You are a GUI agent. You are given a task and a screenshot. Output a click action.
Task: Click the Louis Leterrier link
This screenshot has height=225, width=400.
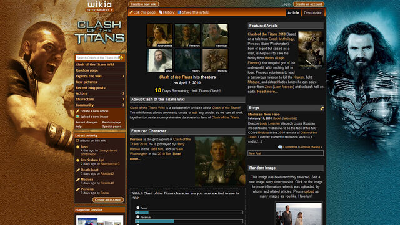pyautogui.click(x=269, y=123)
